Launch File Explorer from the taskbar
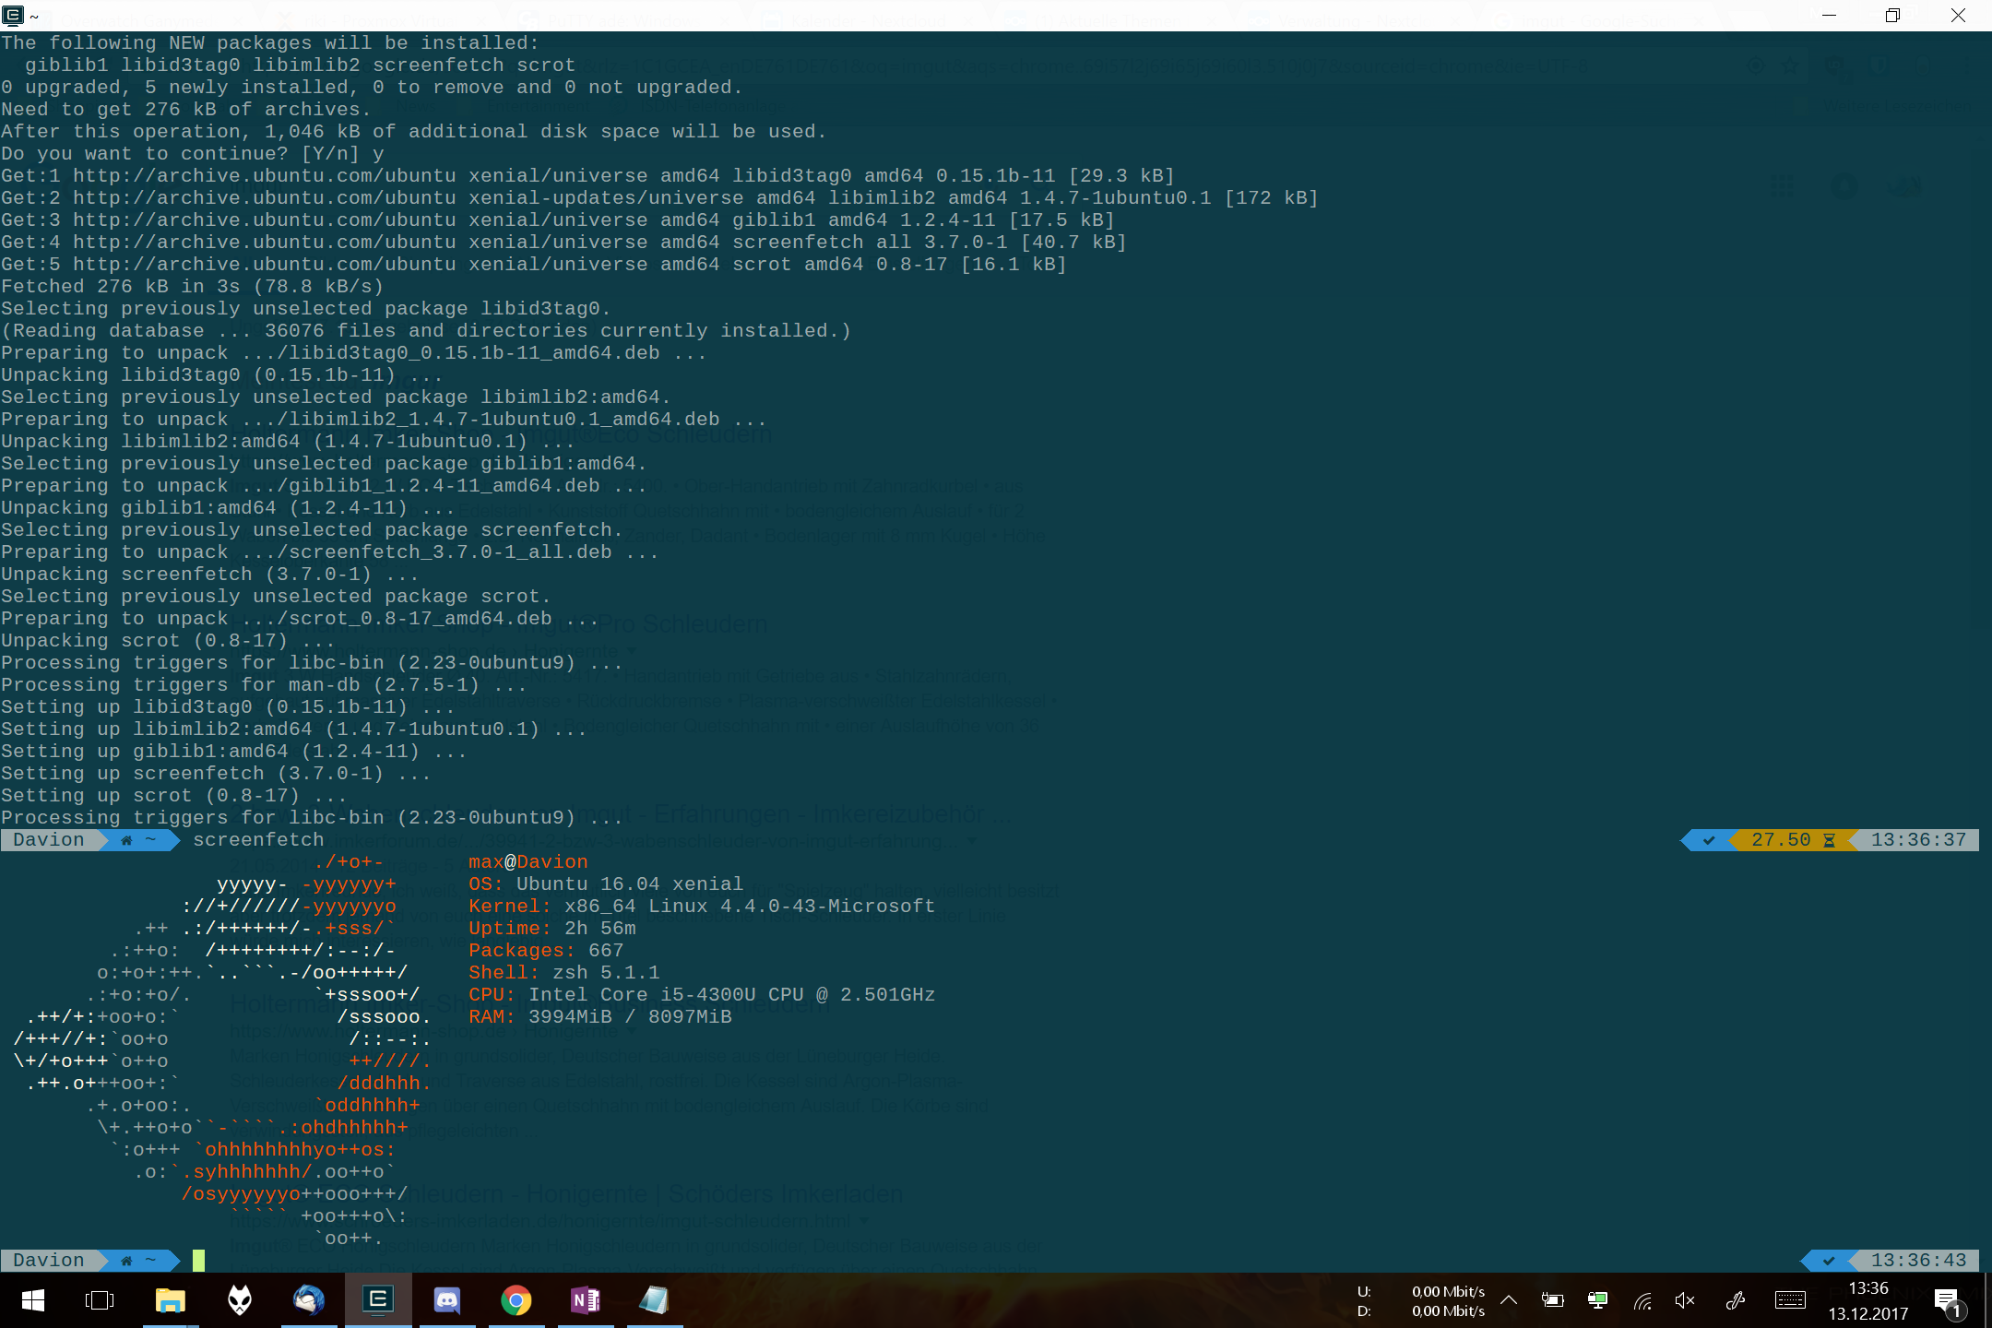1992x1328 pixels. (170, 1300)
